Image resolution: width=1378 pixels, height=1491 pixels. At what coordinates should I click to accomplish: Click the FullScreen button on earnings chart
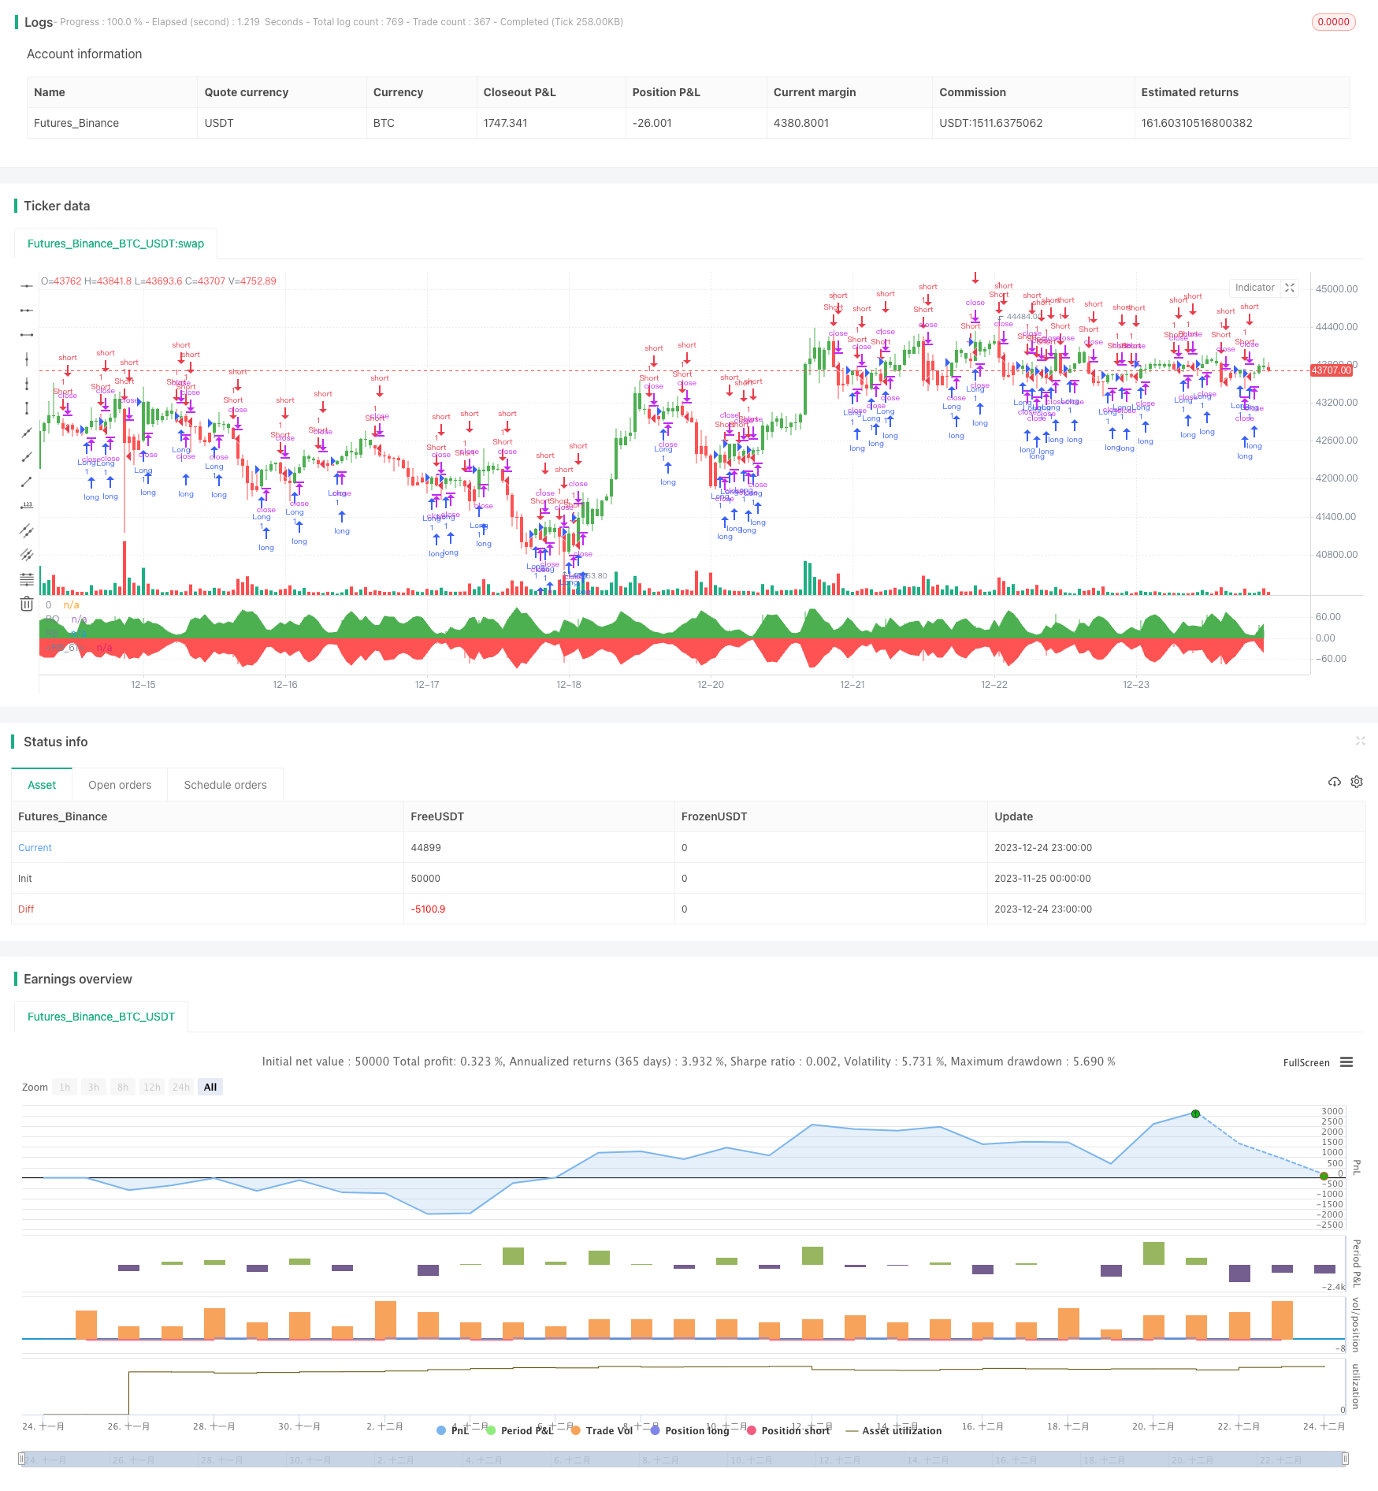pos(1306,1062)
